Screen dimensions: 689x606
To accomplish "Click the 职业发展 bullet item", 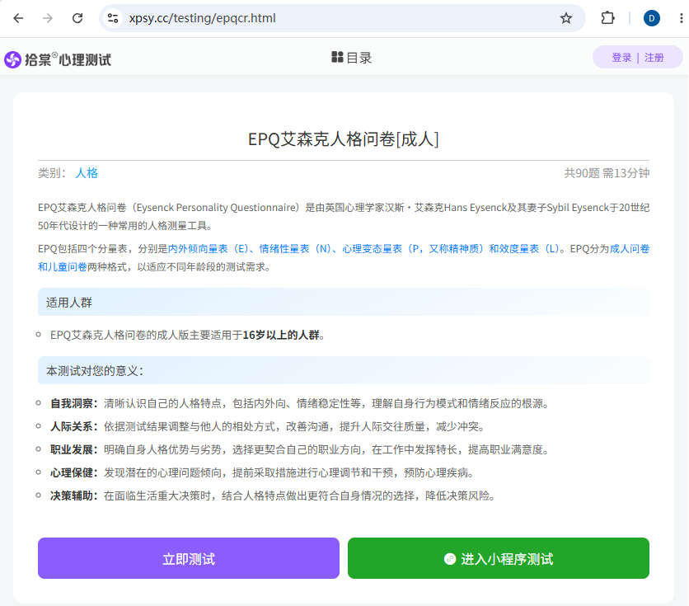I will [x=300, y=449].
